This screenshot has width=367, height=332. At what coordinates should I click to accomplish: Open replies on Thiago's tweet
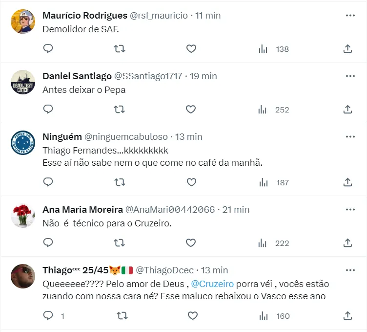(x=48, y=316)
